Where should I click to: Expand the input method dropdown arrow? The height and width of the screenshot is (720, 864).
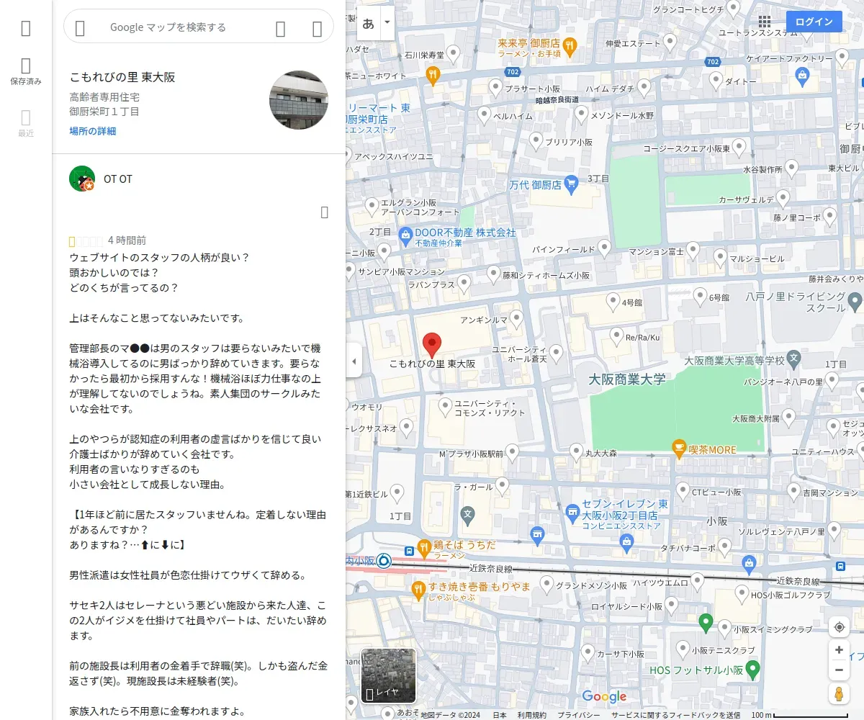[x=387, y=23]
